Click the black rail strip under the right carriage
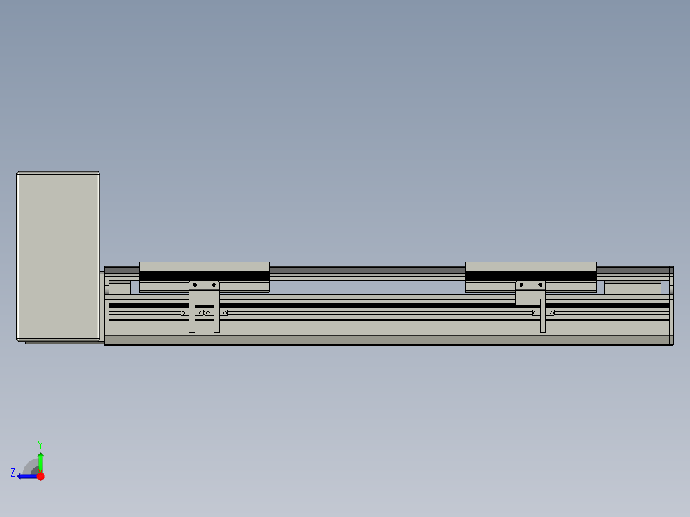The height and width of the screenshot is (517, 690). coord(531,276)
